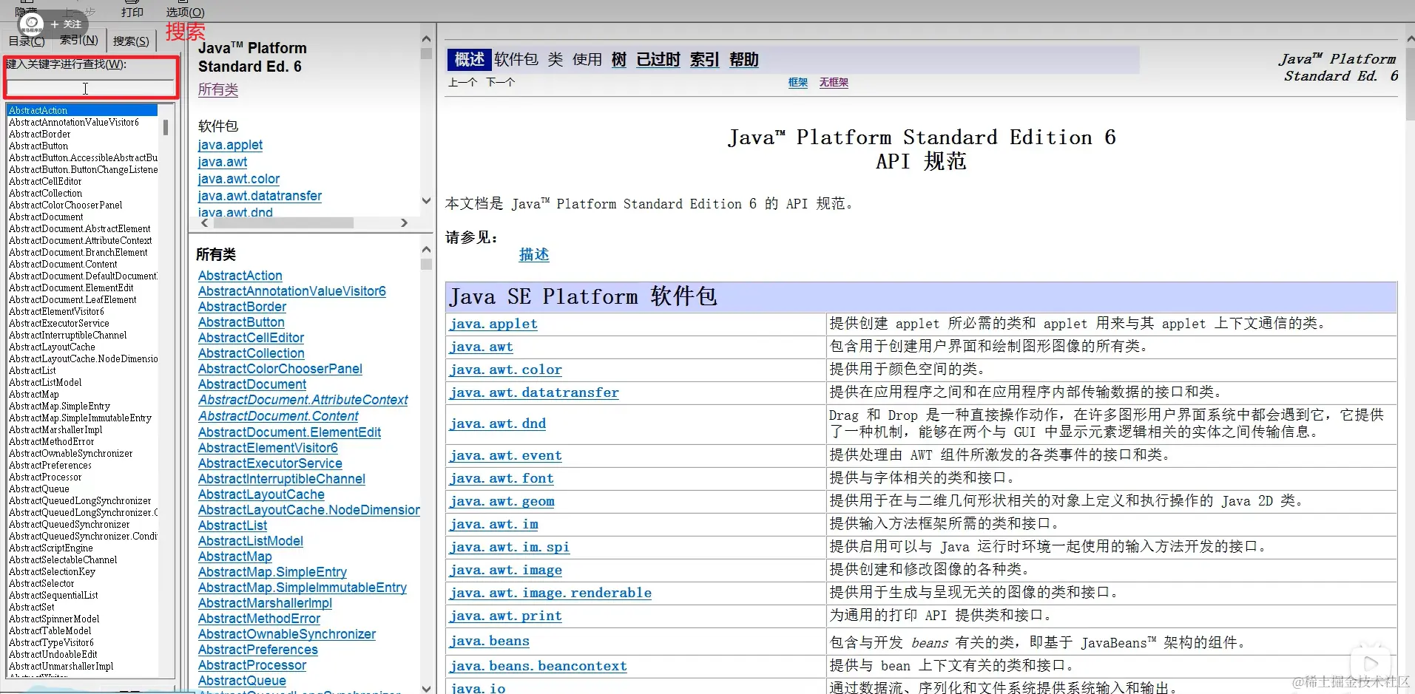Open java.awt.geom in the package table
Screen dimensions: 1415x694
tap(502, 501)
